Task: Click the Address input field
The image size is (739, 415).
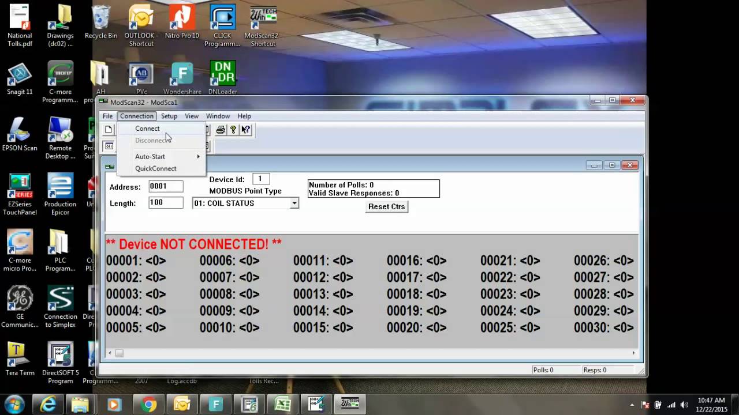Action: coord(166,186)
